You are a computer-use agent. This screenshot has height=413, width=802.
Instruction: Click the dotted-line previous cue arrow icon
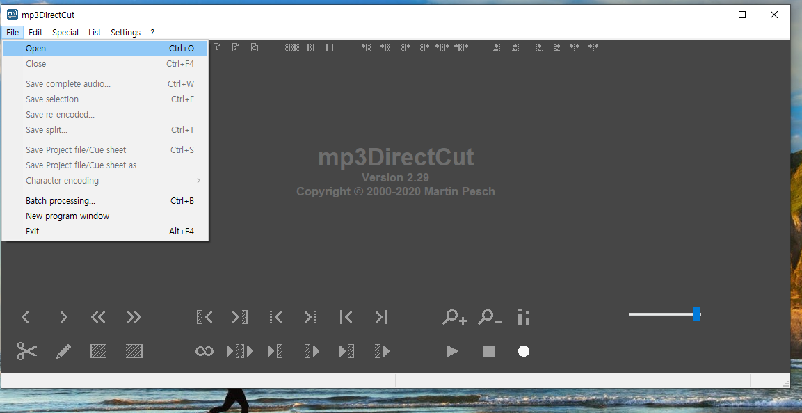275,318
